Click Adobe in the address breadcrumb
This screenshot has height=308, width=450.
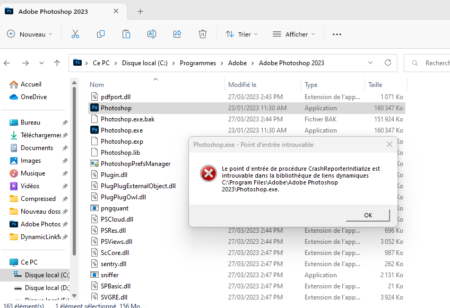(237, 63)
